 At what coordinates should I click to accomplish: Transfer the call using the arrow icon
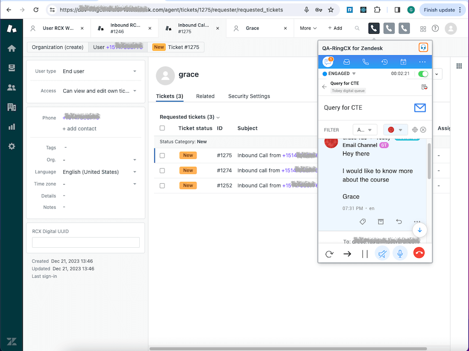click(347, 253)
